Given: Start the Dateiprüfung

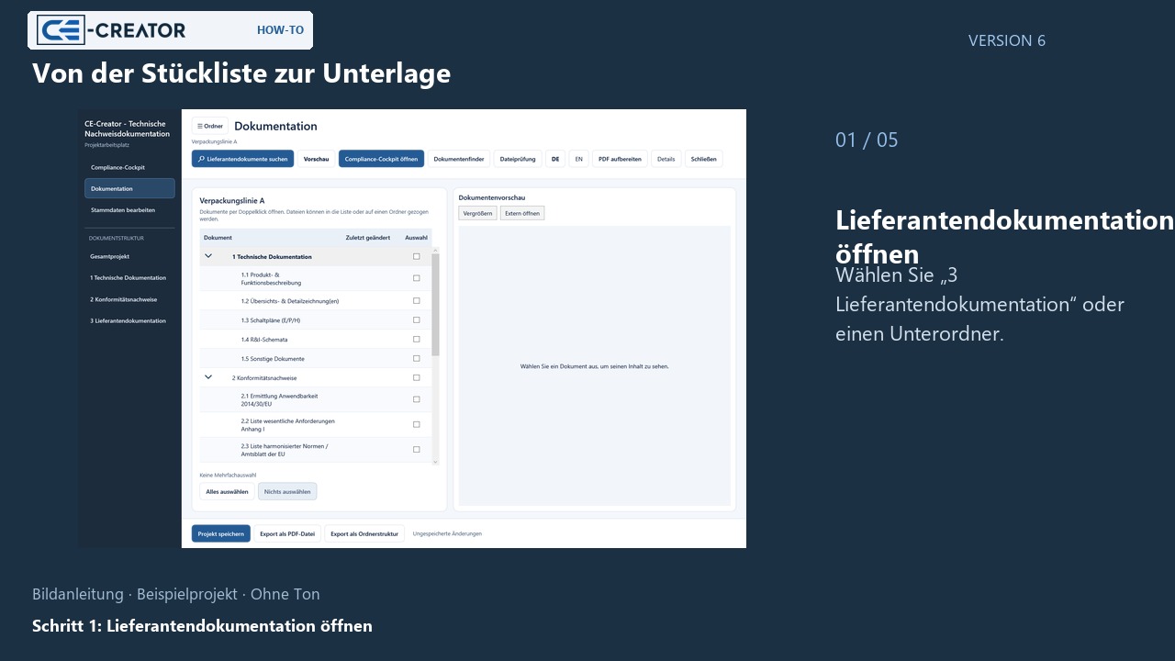Looking at the screenshot, I should click(x=518, y=159).
